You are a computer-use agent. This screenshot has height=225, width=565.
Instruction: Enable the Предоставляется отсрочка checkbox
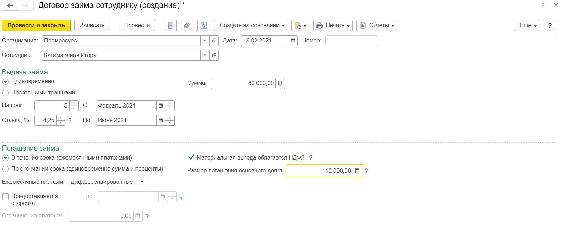point(6,196)
